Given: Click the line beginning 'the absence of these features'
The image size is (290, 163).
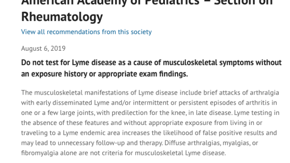Looking at the screenshot, I should tap(142, 123).
